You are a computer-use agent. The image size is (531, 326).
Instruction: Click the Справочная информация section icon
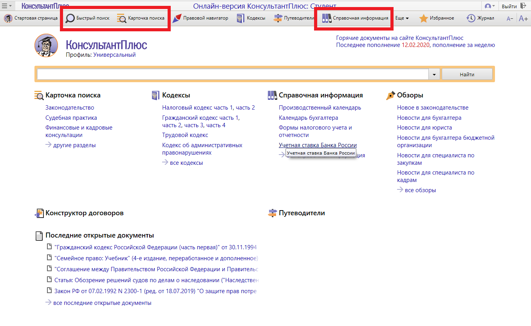272,95
